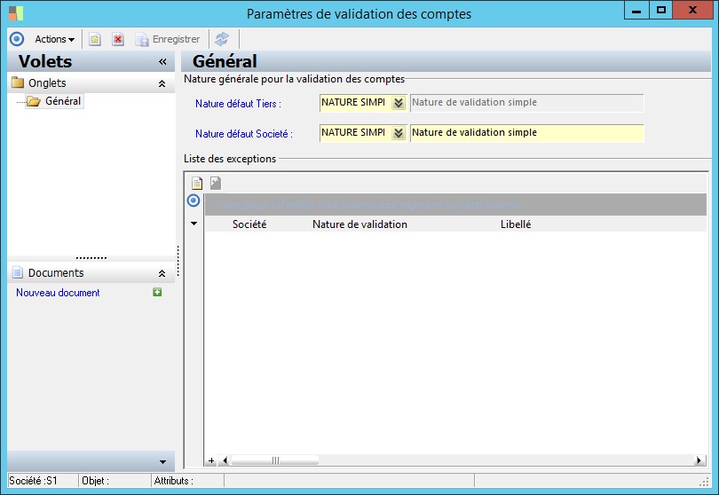This screenshot has height=495, width=719.
Task: Click the grid scroll right arrow
Action: (x=699, y=460)
